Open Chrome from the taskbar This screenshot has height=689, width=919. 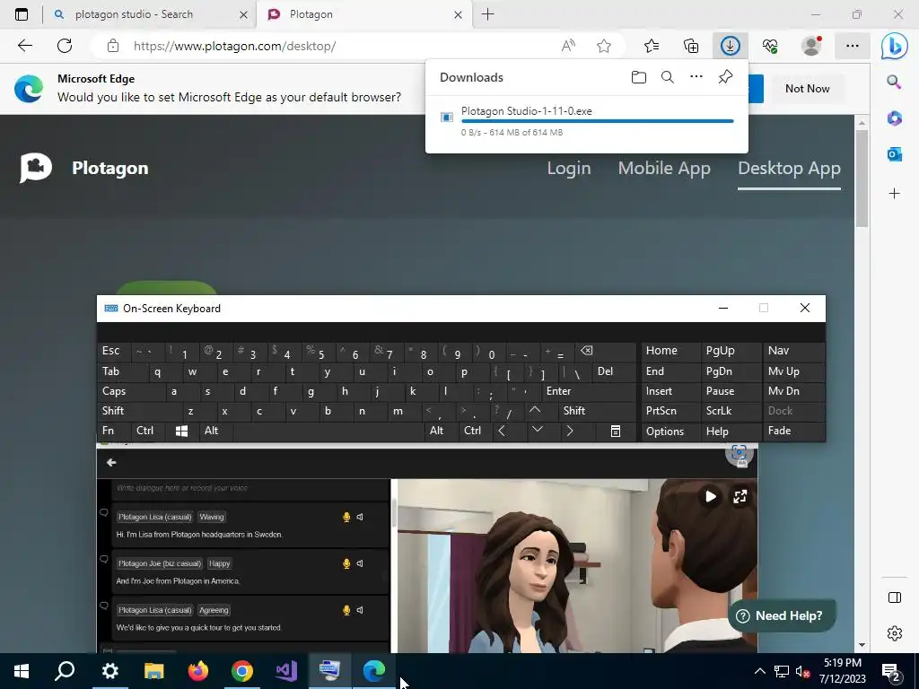[x=242, y=671]
